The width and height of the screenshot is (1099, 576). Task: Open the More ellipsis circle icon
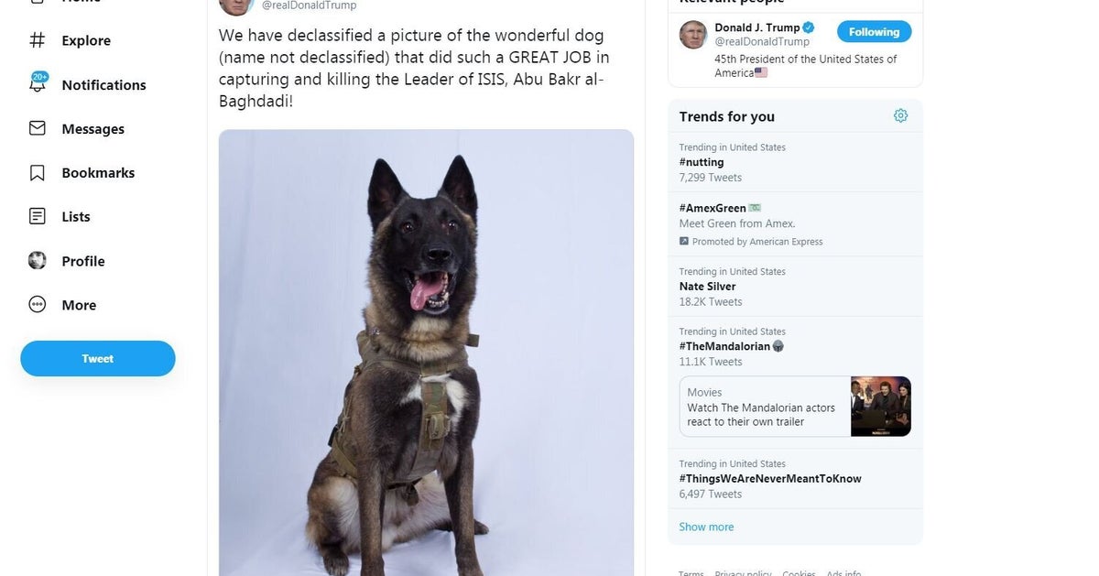[38, 305]
